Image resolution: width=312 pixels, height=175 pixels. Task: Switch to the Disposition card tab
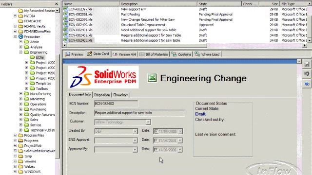click(x=102, y=95)
